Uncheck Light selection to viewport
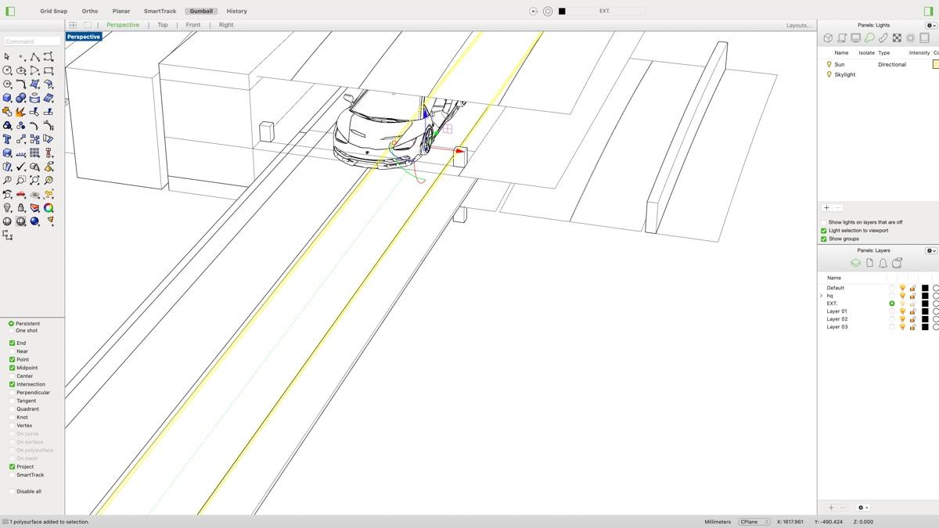 pyautogui.click(x=823, y=230)
